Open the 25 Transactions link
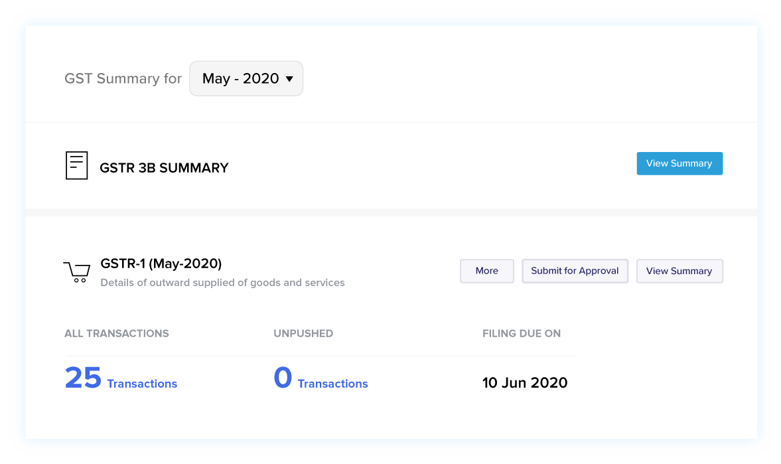The width and height of the screenshot is (781, 464). tap(121, 378)
